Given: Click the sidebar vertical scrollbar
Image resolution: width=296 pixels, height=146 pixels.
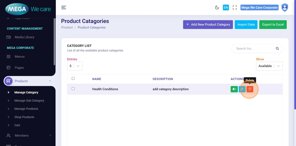Looking at the screenshot, I should tap(54, 42).
